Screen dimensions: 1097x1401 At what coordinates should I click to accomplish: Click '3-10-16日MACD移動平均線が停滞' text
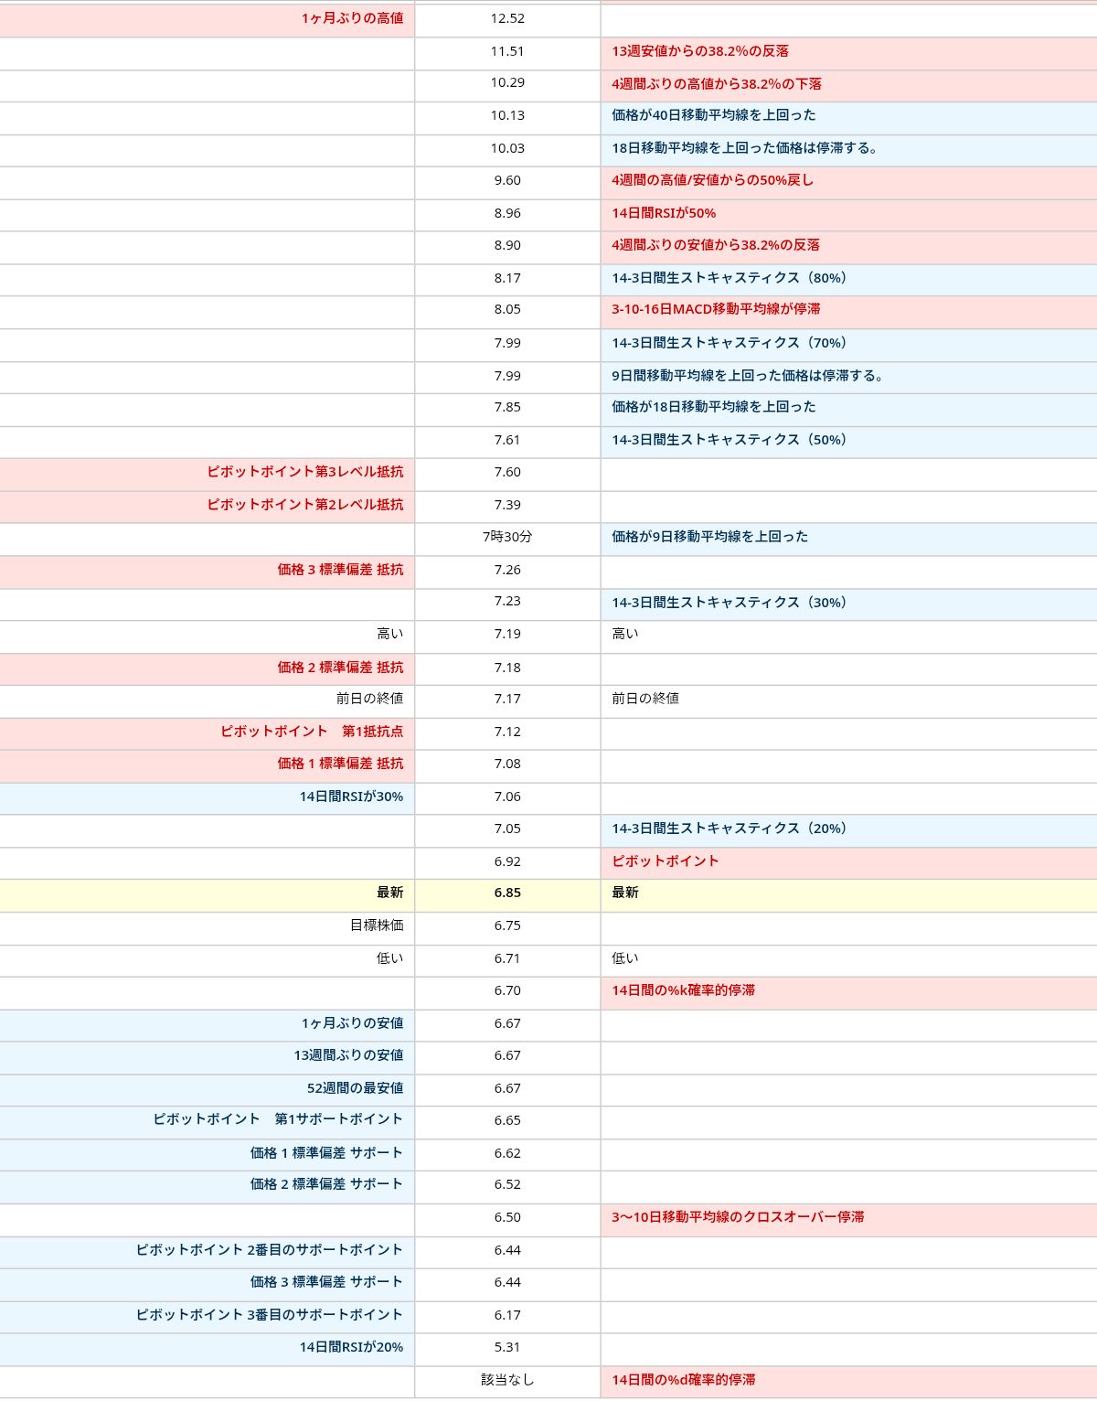pyautogui.click(x=716, y=309)
